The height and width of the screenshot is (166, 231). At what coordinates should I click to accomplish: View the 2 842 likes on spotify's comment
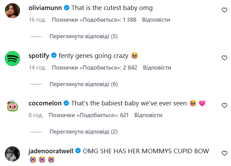pos(94,68)
